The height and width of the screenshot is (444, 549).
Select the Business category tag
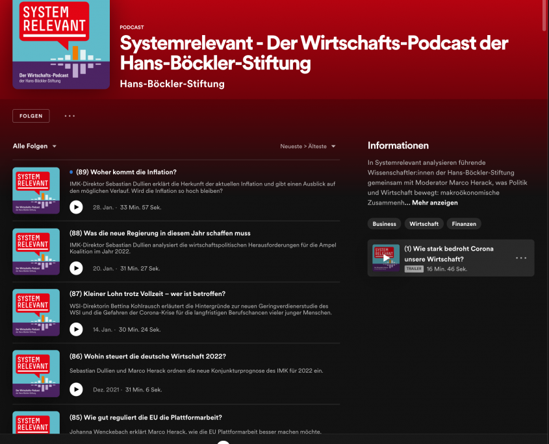[384, 224]
